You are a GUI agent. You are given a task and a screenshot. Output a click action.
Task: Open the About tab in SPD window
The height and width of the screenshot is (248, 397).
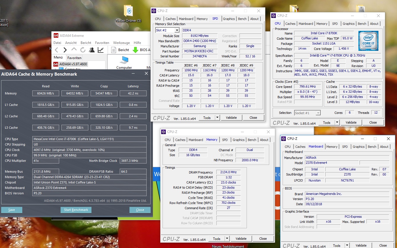[254, 19]
